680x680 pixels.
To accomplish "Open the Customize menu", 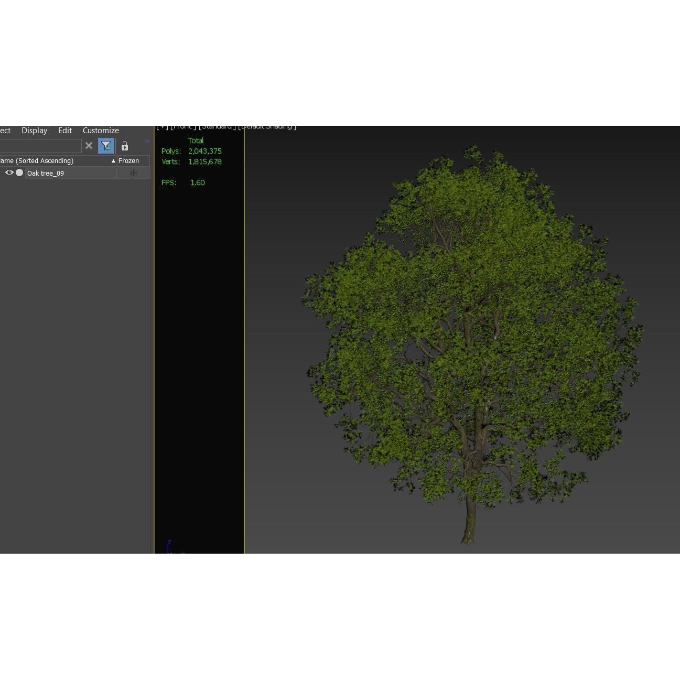I will coord(101,130).
